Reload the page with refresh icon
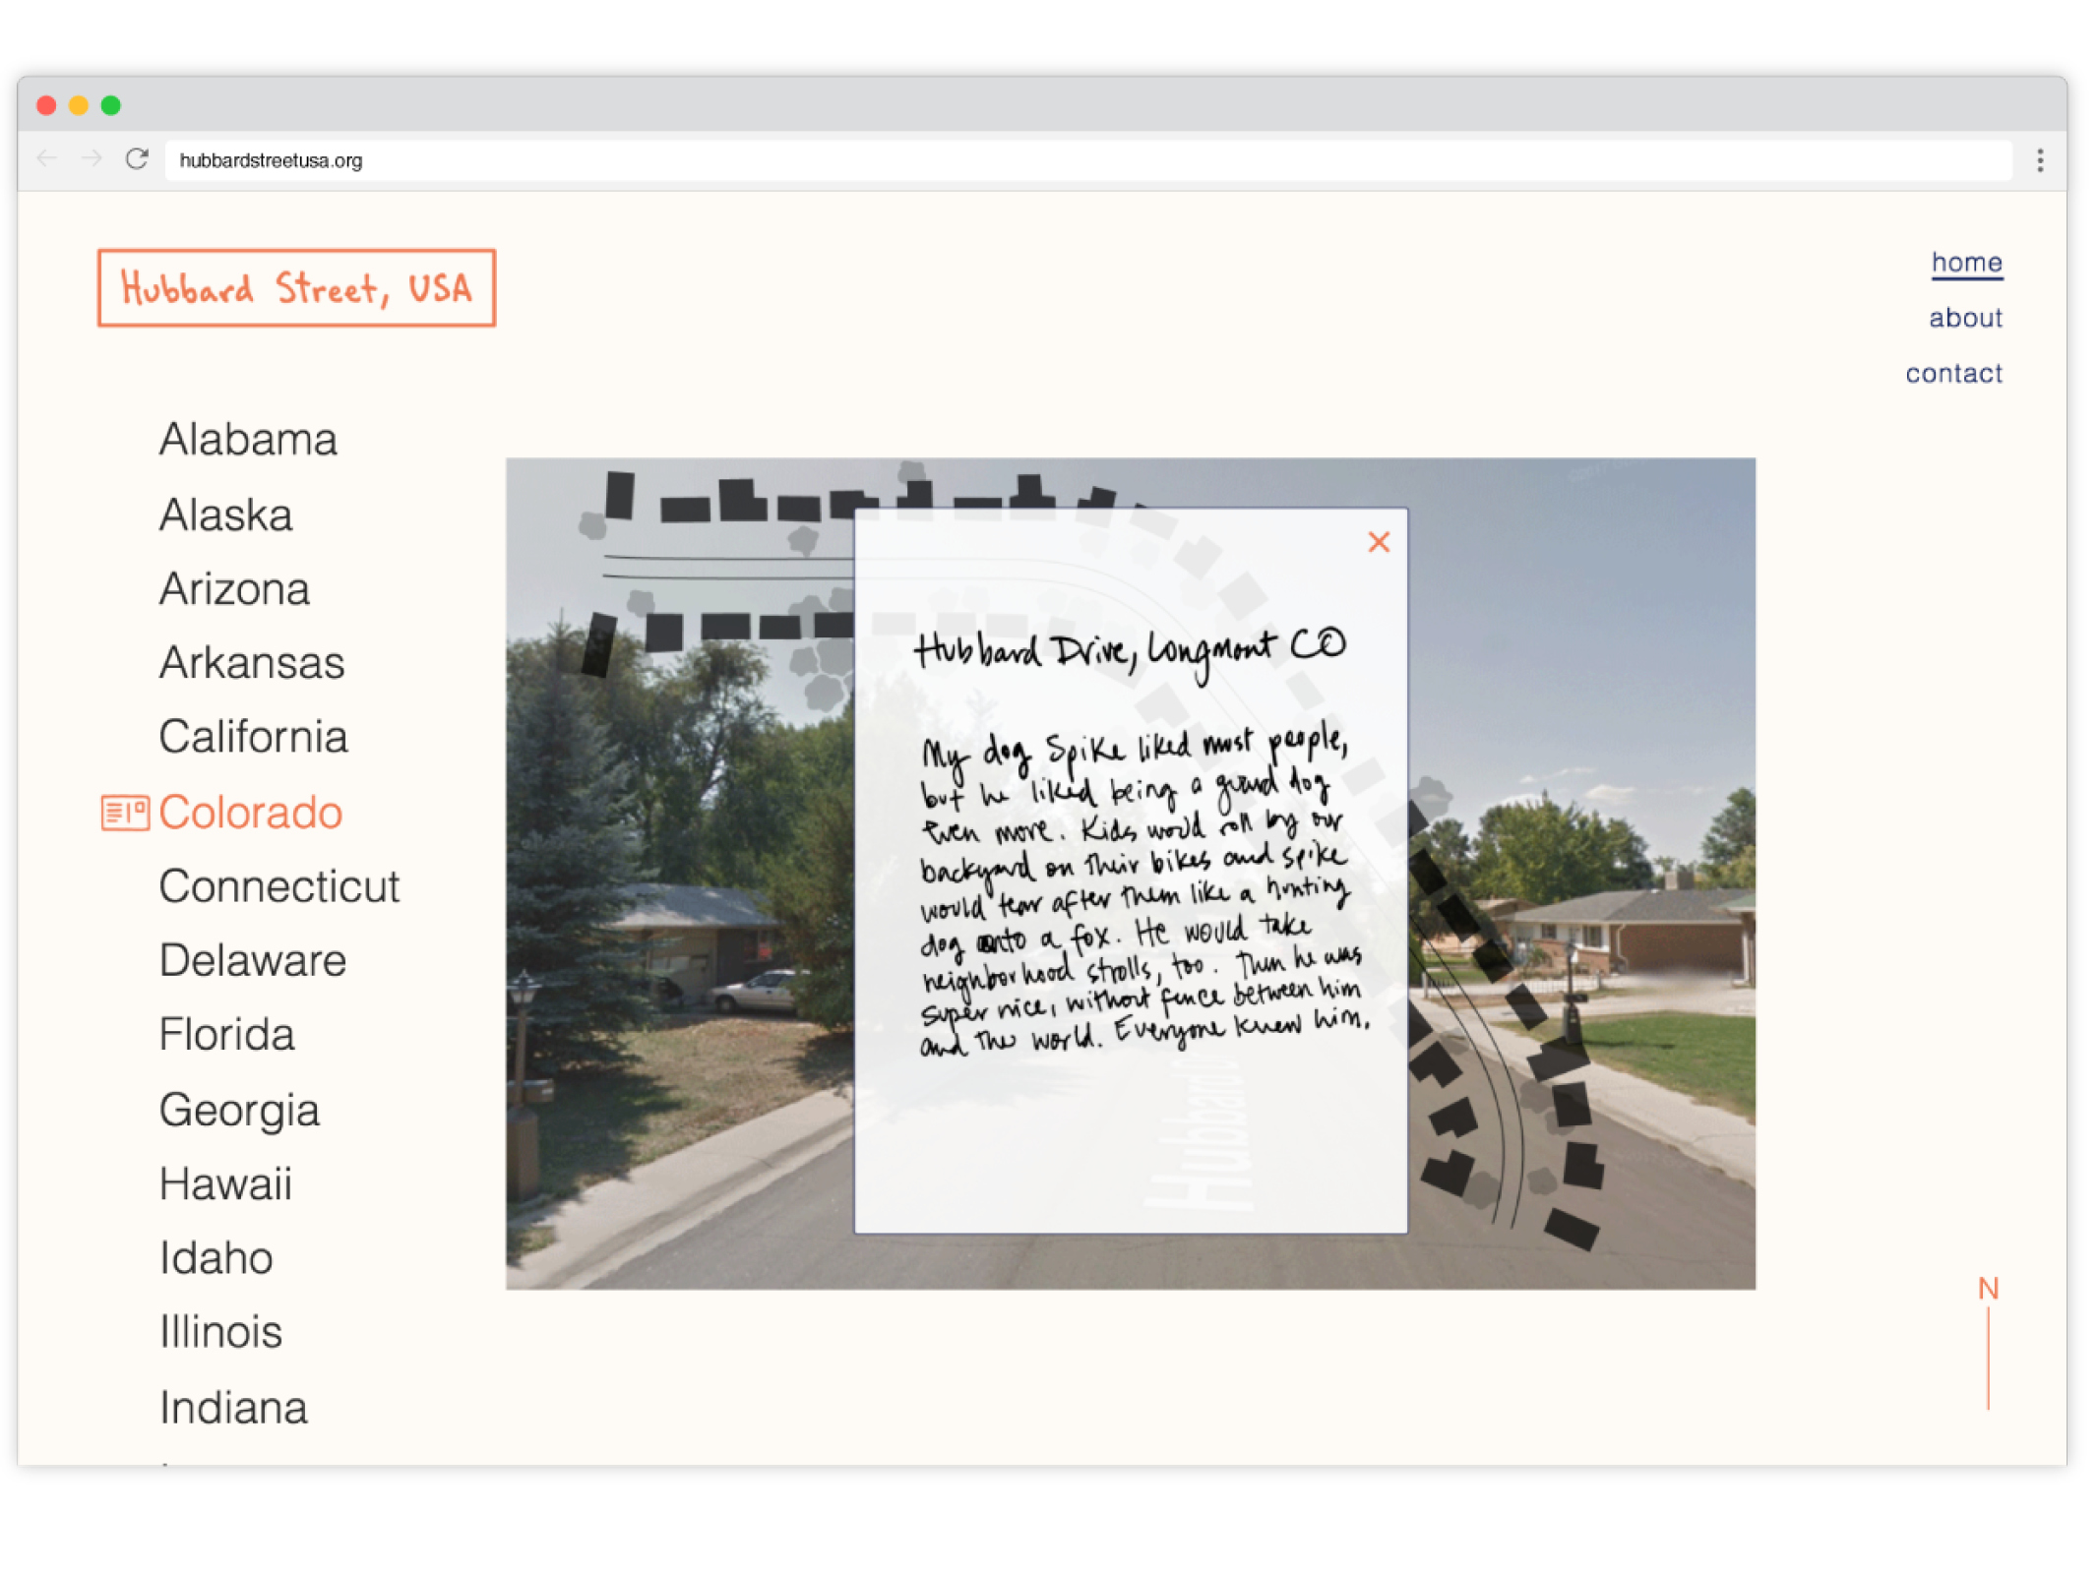The width and height of the screenshot is (2099, 1574). pos(137,159)
